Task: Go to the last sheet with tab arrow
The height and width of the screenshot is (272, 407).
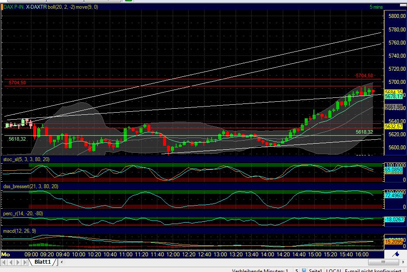Action: (x=25, y=262)
